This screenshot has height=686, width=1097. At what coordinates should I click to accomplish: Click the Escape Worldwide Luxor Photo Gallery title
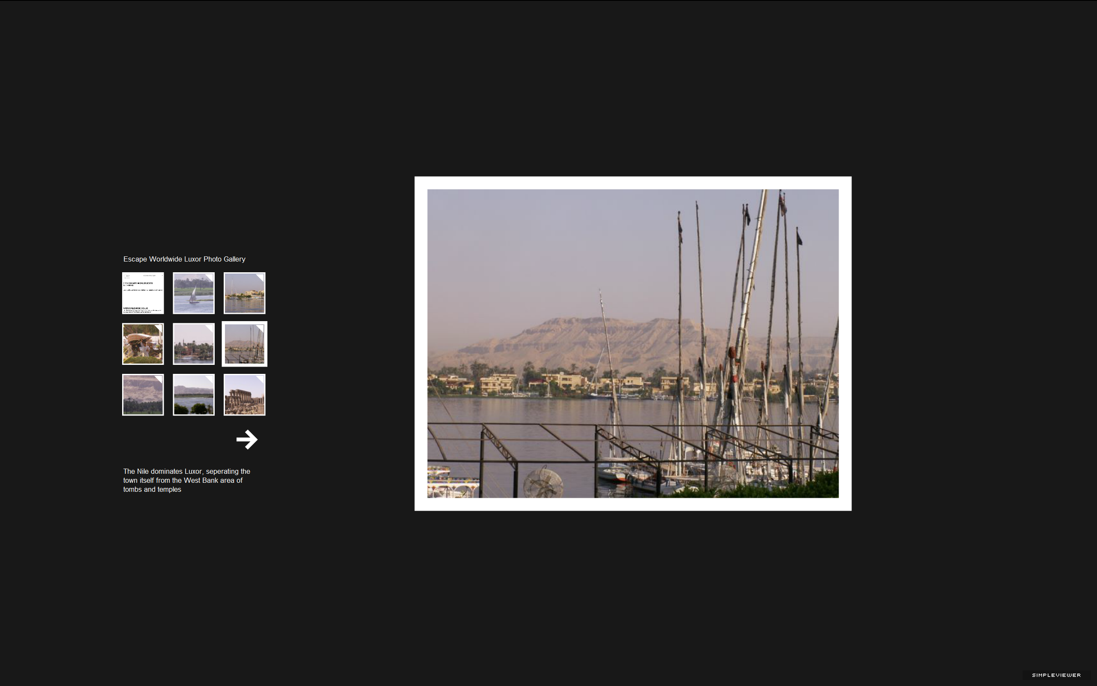(184, 259)
